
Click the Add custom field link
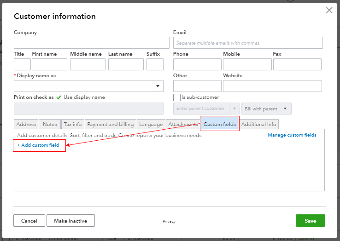pos(38,145)
